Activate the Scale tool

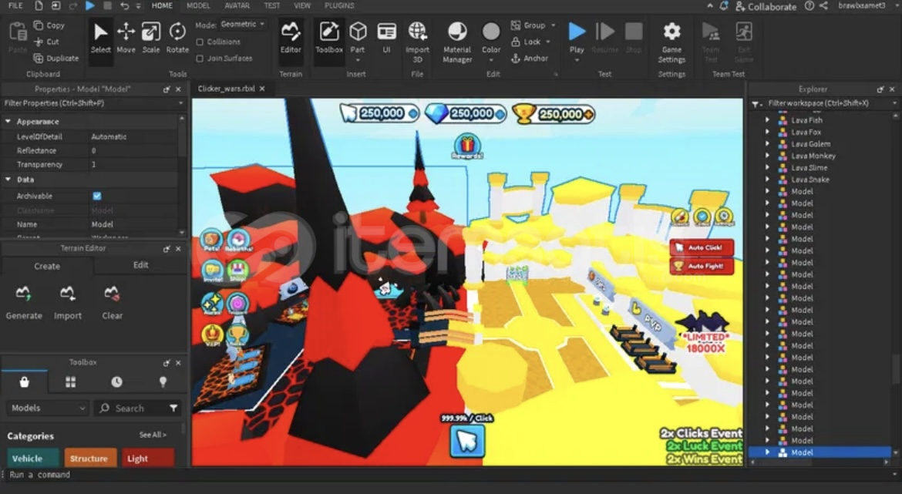pos(150,38)
